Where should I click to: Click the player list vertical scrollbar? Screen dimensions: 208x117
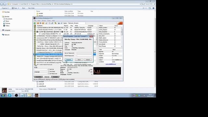click(122, 37)
